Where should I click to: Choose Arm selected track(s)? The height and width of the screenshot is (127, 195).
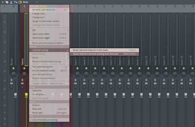(x=49, y=74)
